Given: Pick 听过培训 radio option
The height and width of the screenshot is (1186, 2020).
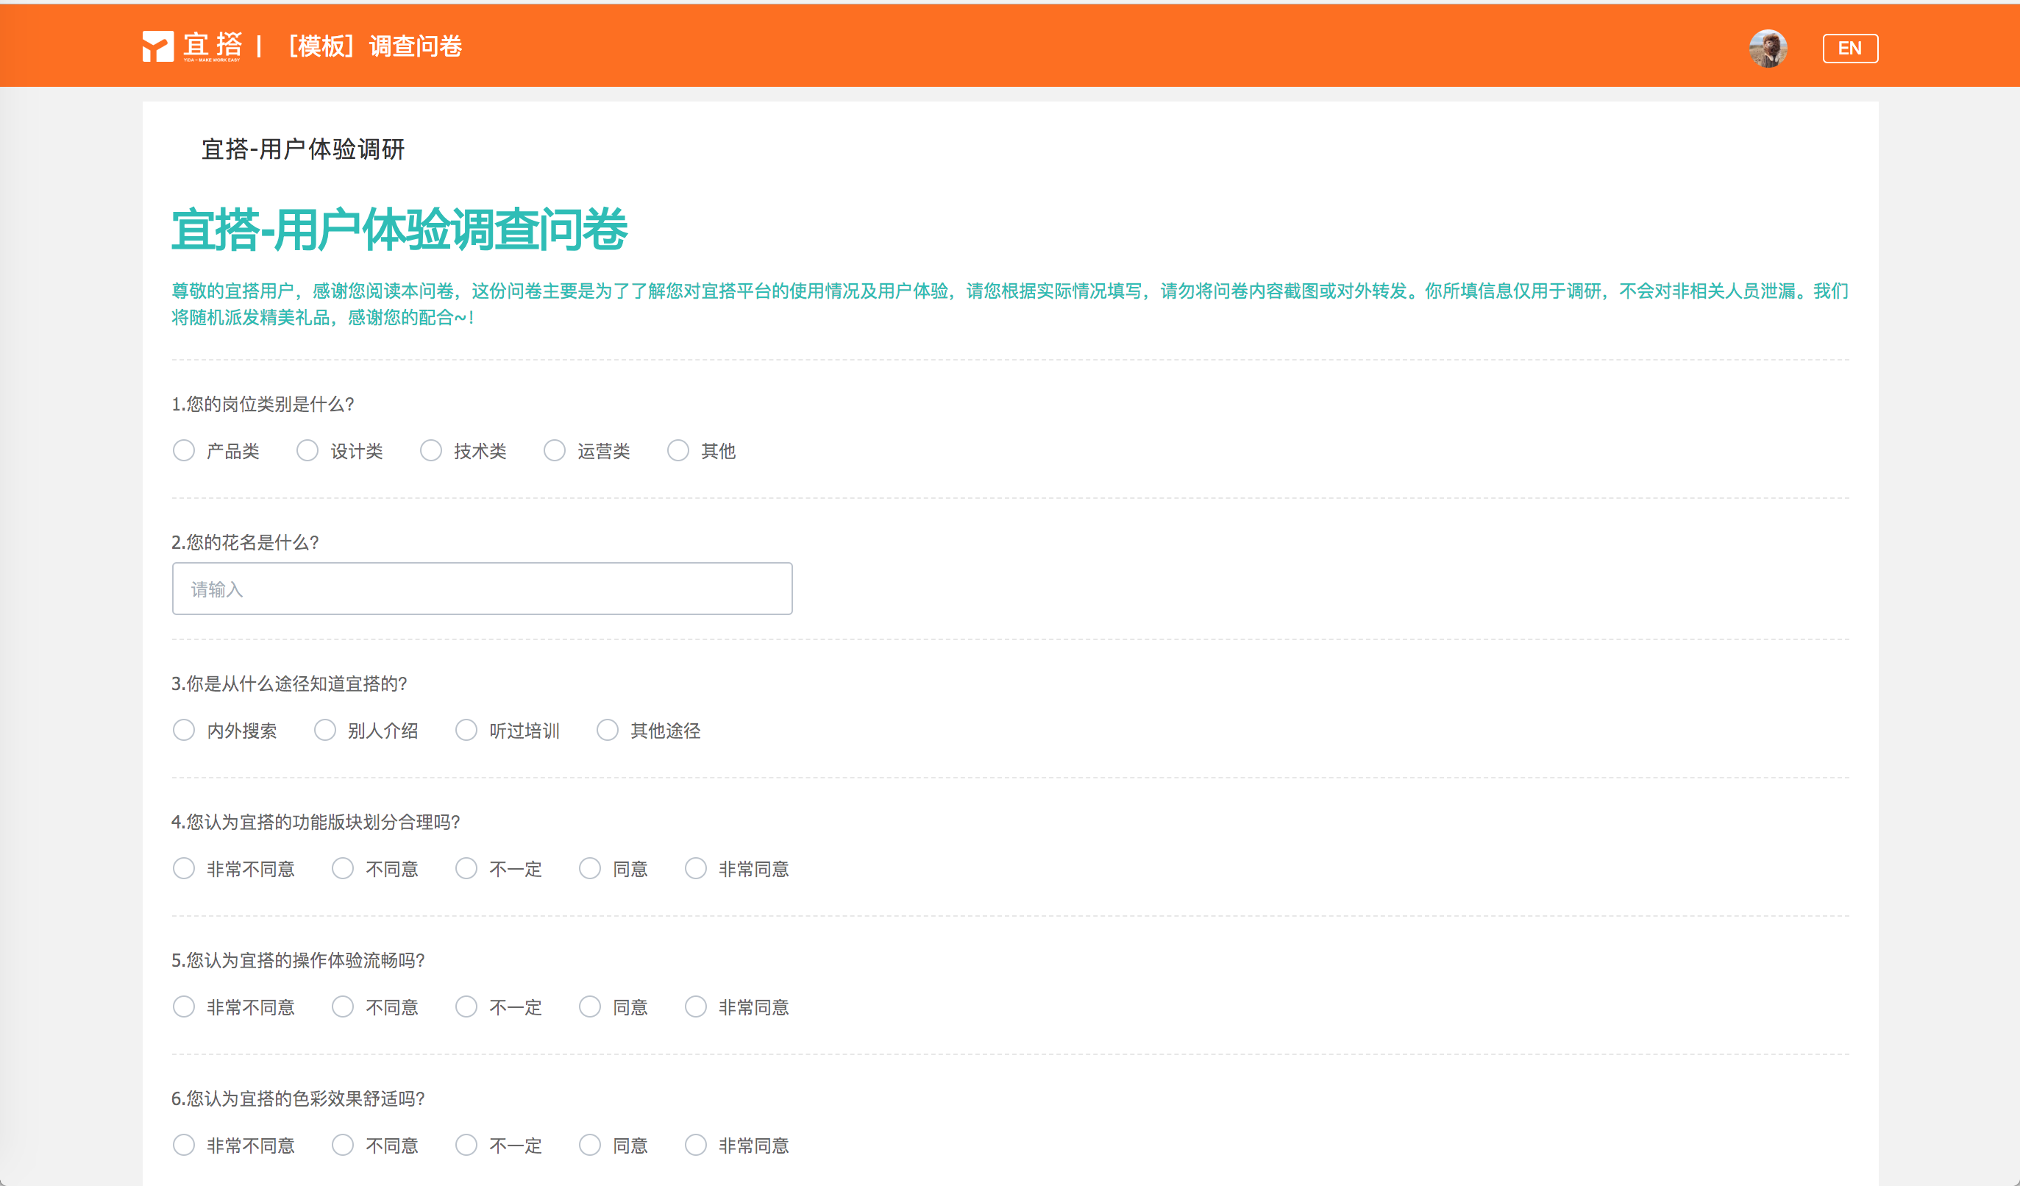Looking at the screenshot, I should click(466, 730).
